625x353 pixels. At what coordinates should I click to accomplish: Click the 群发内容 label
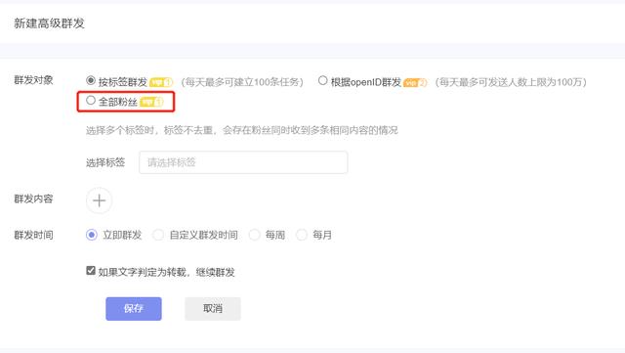33,199
